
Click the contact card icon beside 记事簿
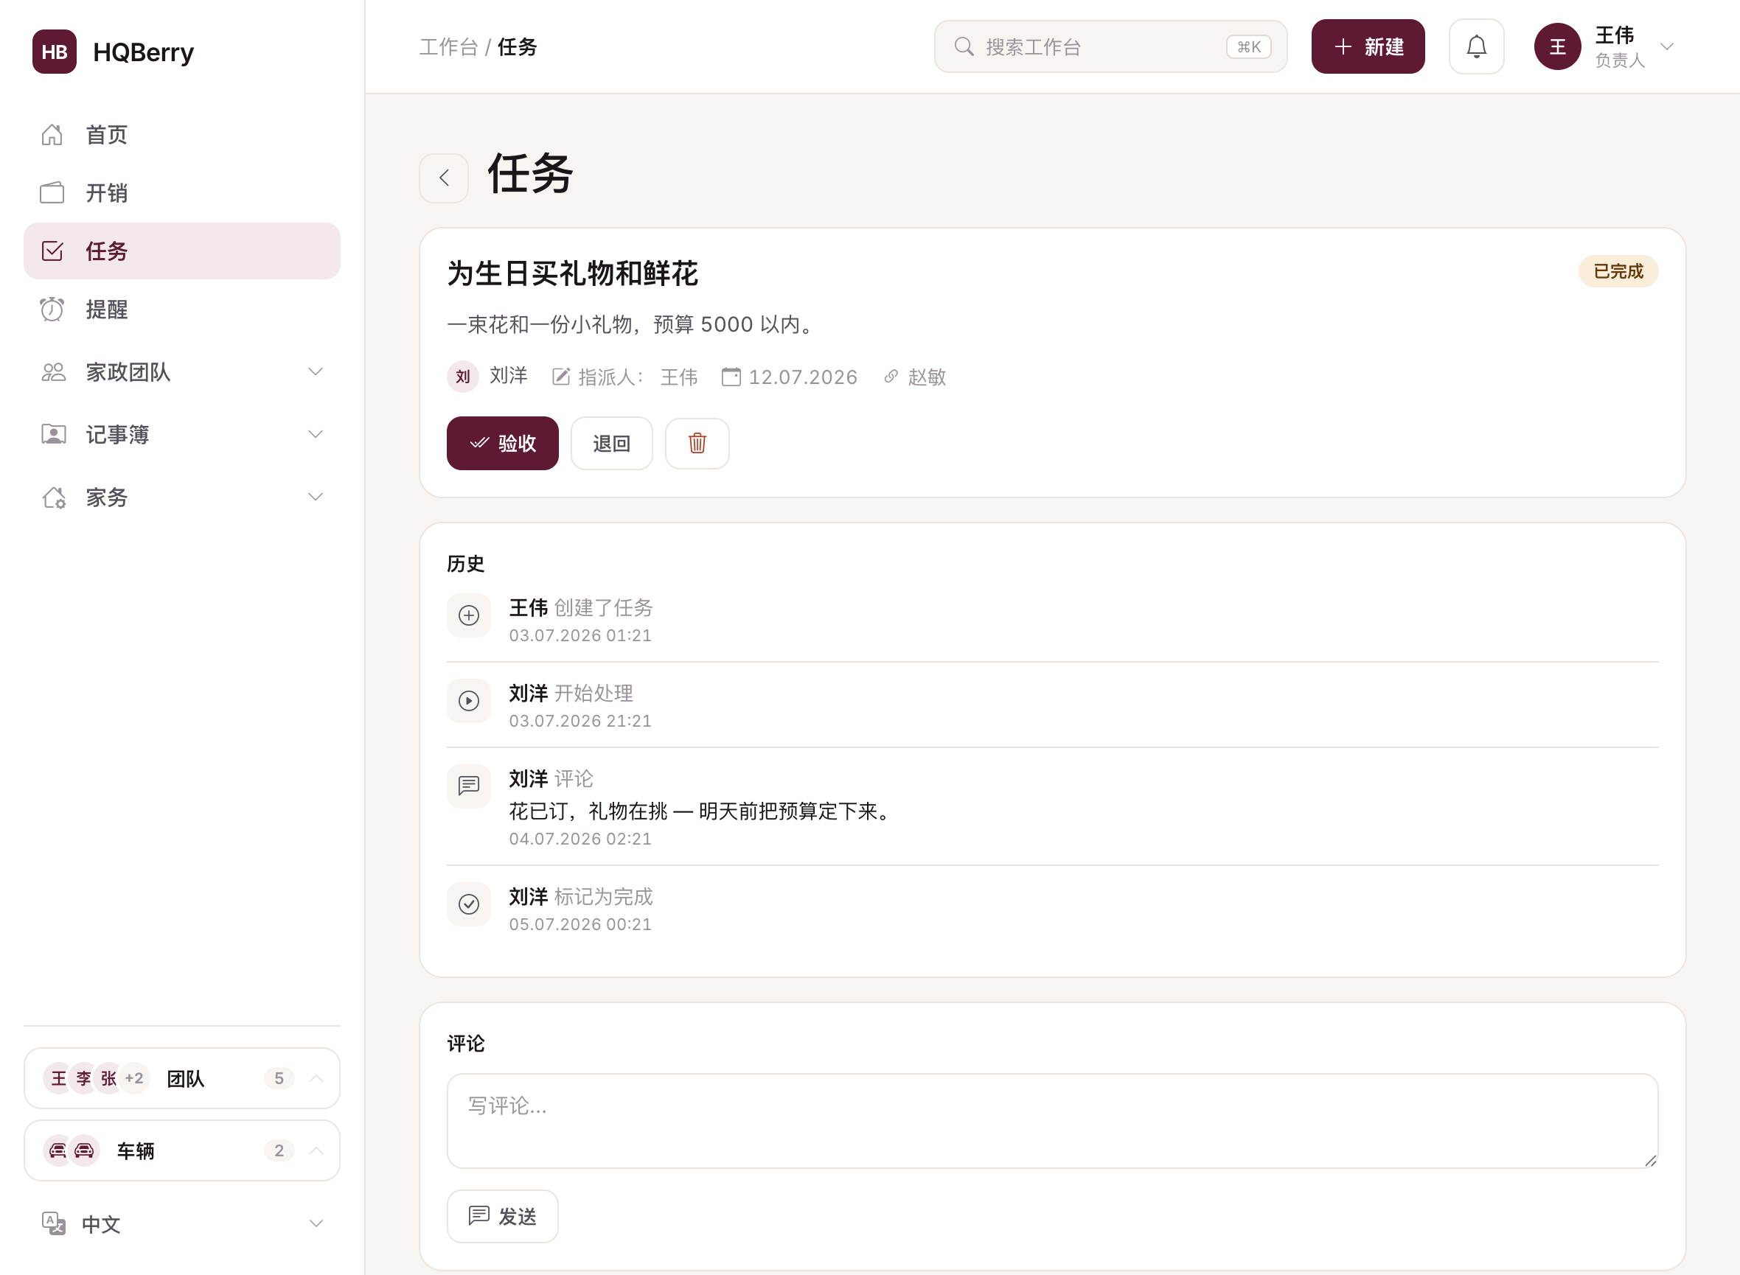pos(53,435)
